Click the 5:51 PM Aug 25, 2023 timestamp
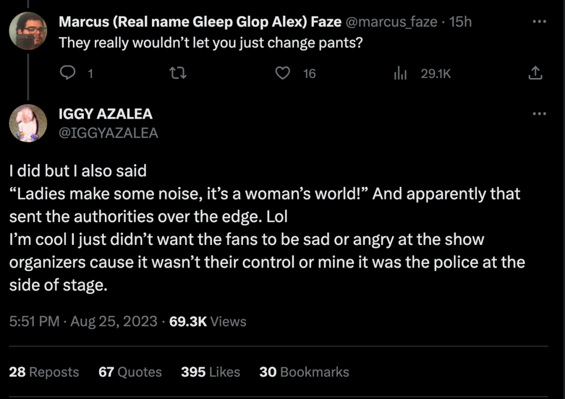The width and height of the screenshot is (565, 399). 83,321
